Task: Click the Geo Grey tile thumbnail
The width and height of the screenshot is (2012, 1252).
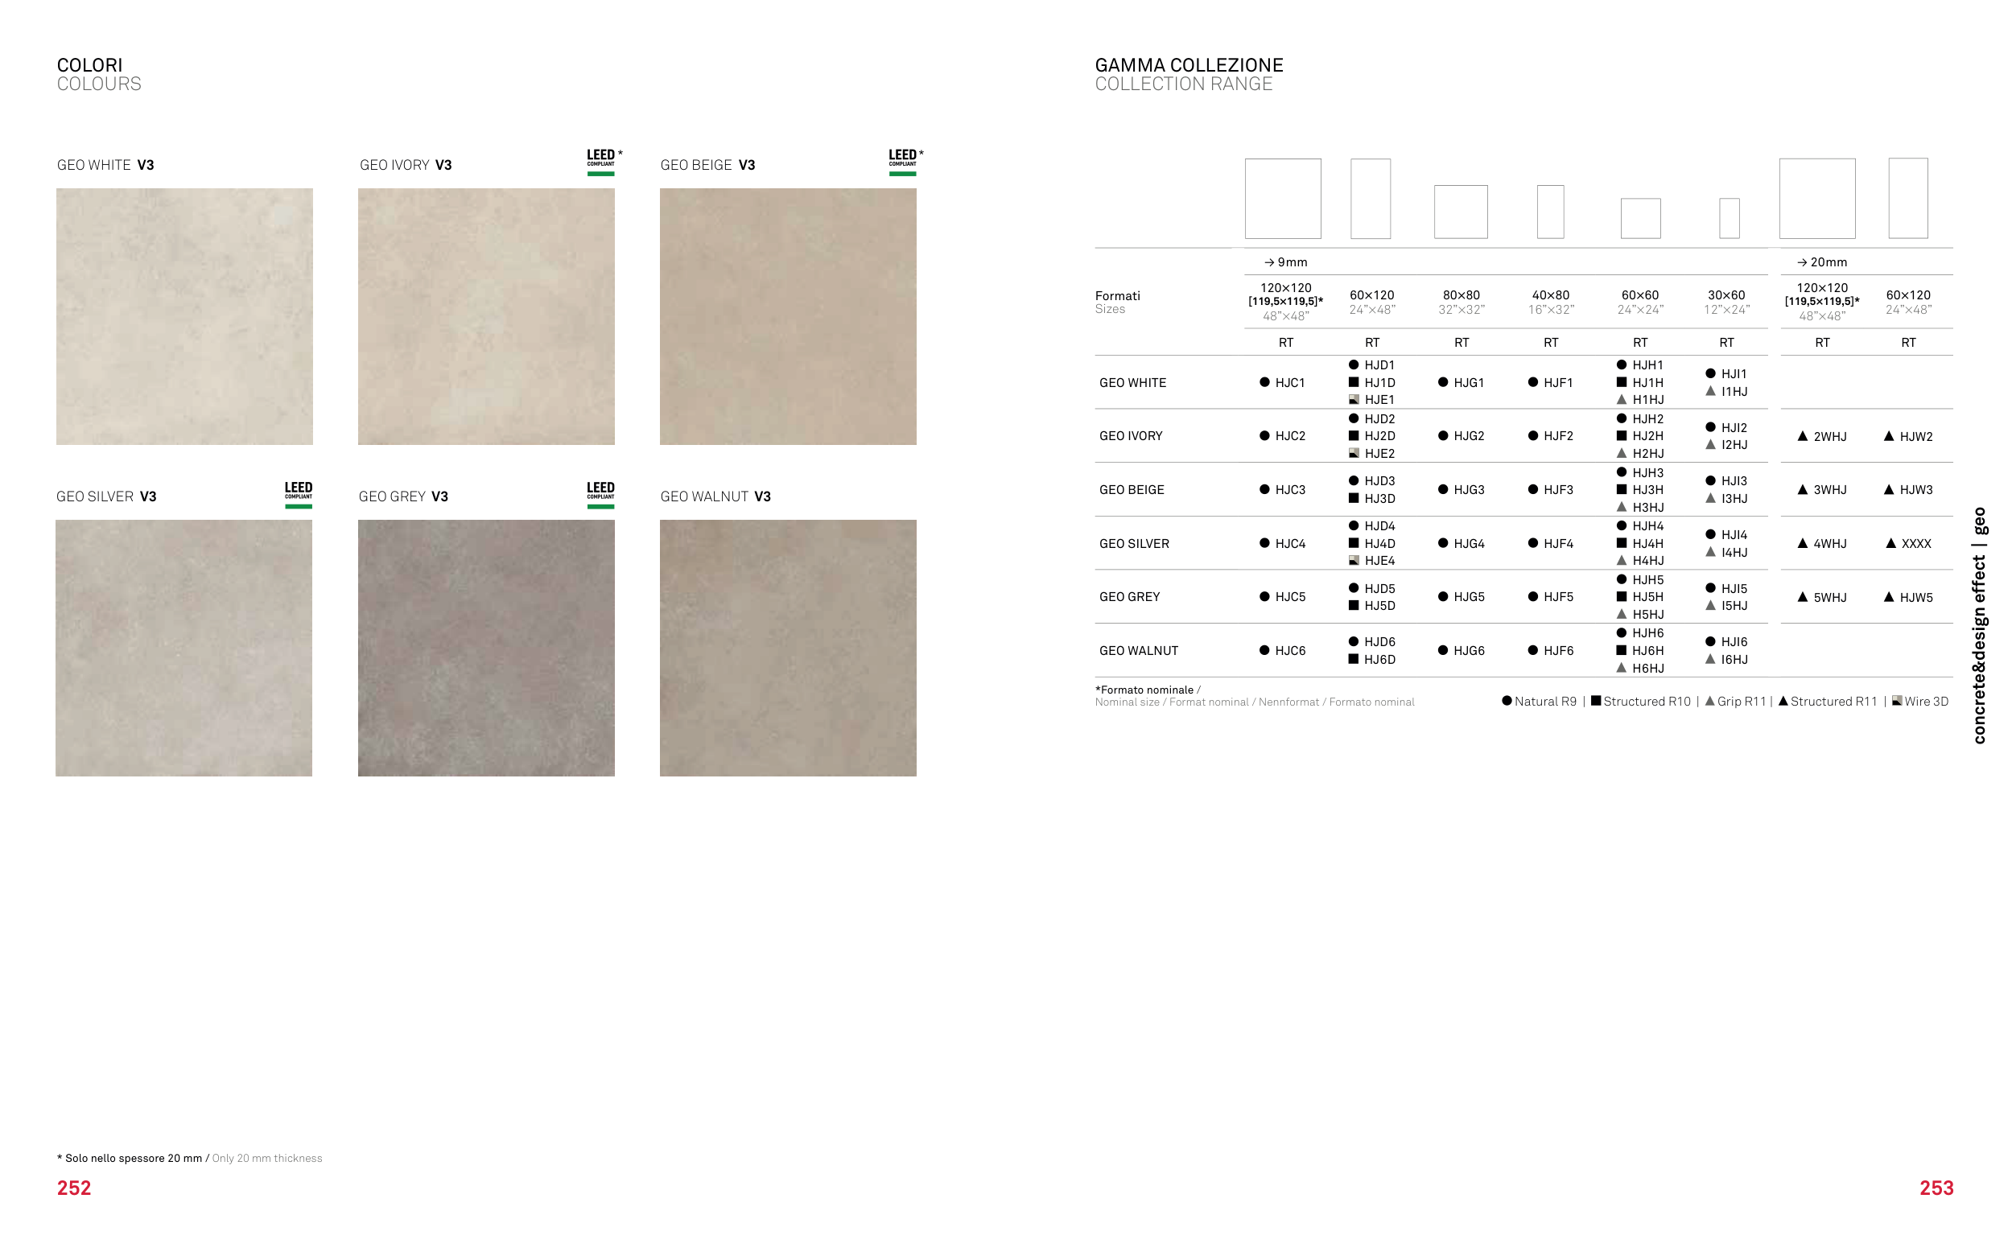Action: point(486,648)
